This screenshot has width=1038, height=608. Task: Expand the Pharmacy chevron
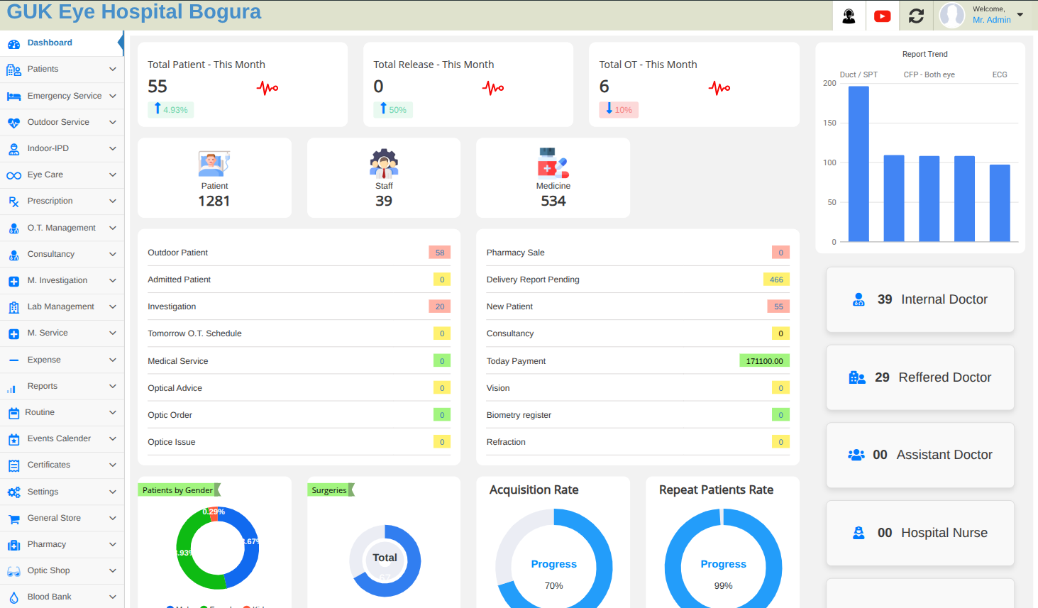coord(113,544)
